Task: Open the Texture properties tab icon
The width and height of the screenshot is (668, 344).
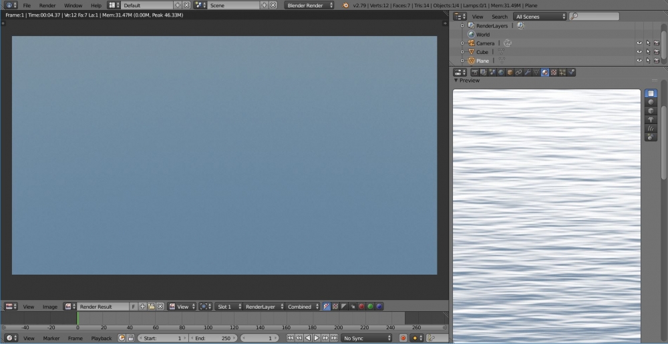Action: 554,72
